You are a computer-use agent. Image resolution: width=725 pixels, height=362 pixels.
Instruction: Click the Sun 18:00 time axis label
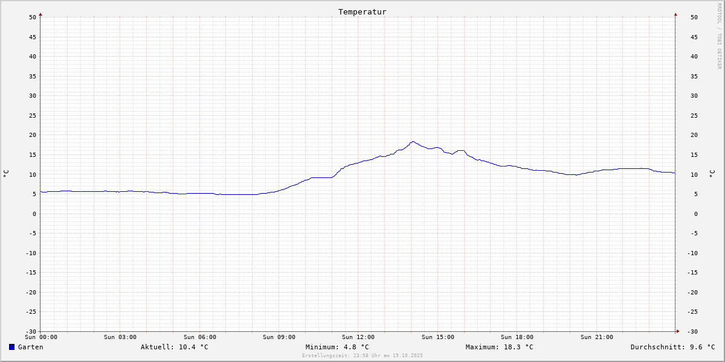click(517, 337)
